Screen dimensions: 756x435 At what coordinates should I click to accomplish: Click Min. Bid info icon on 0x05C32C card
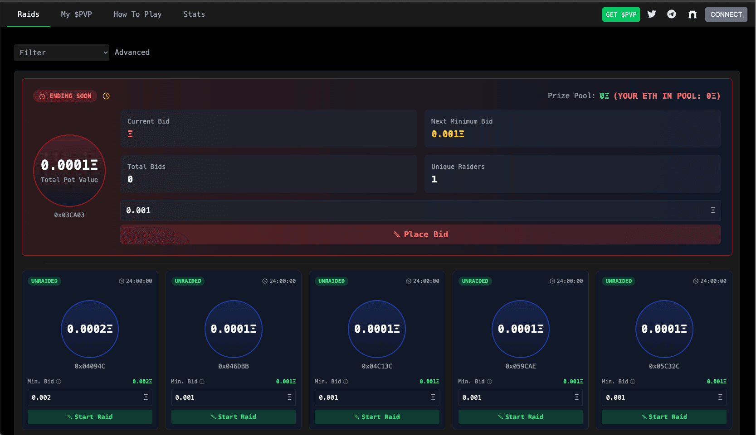click(633, 382)
